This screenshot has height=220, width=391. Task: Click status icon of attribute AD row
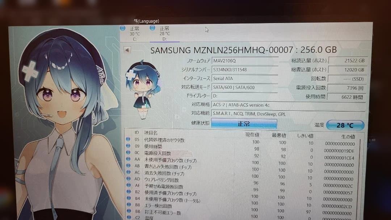click(x=129, y=179)
